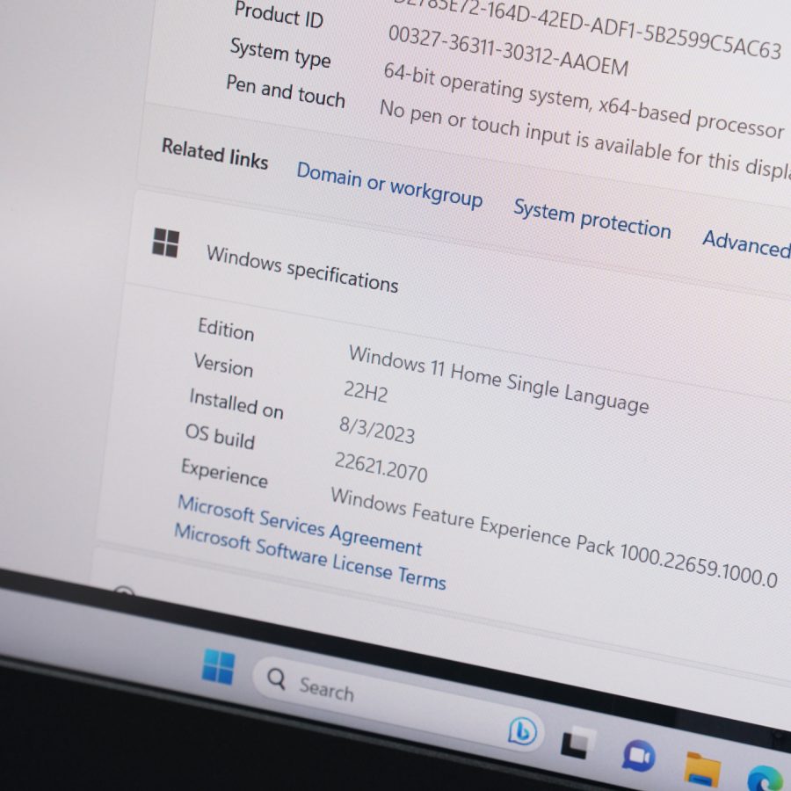Click the System type label
Viewport: 791px width, 791px height.
click(x=280, y=53)
